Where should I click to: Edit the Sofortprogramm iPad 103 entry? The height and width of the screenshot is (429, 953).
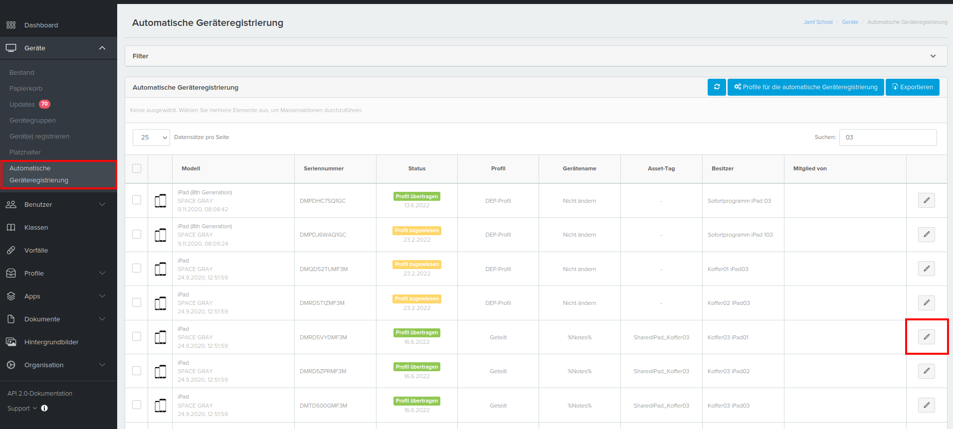pos(926,235)
